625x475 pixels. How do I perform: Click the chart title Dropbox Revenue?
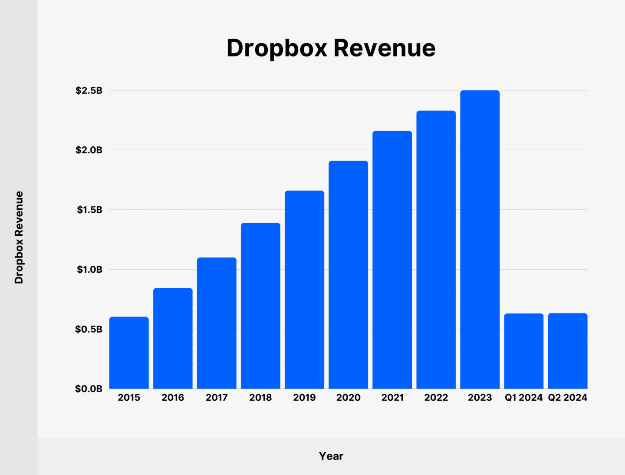coord(331,48)
